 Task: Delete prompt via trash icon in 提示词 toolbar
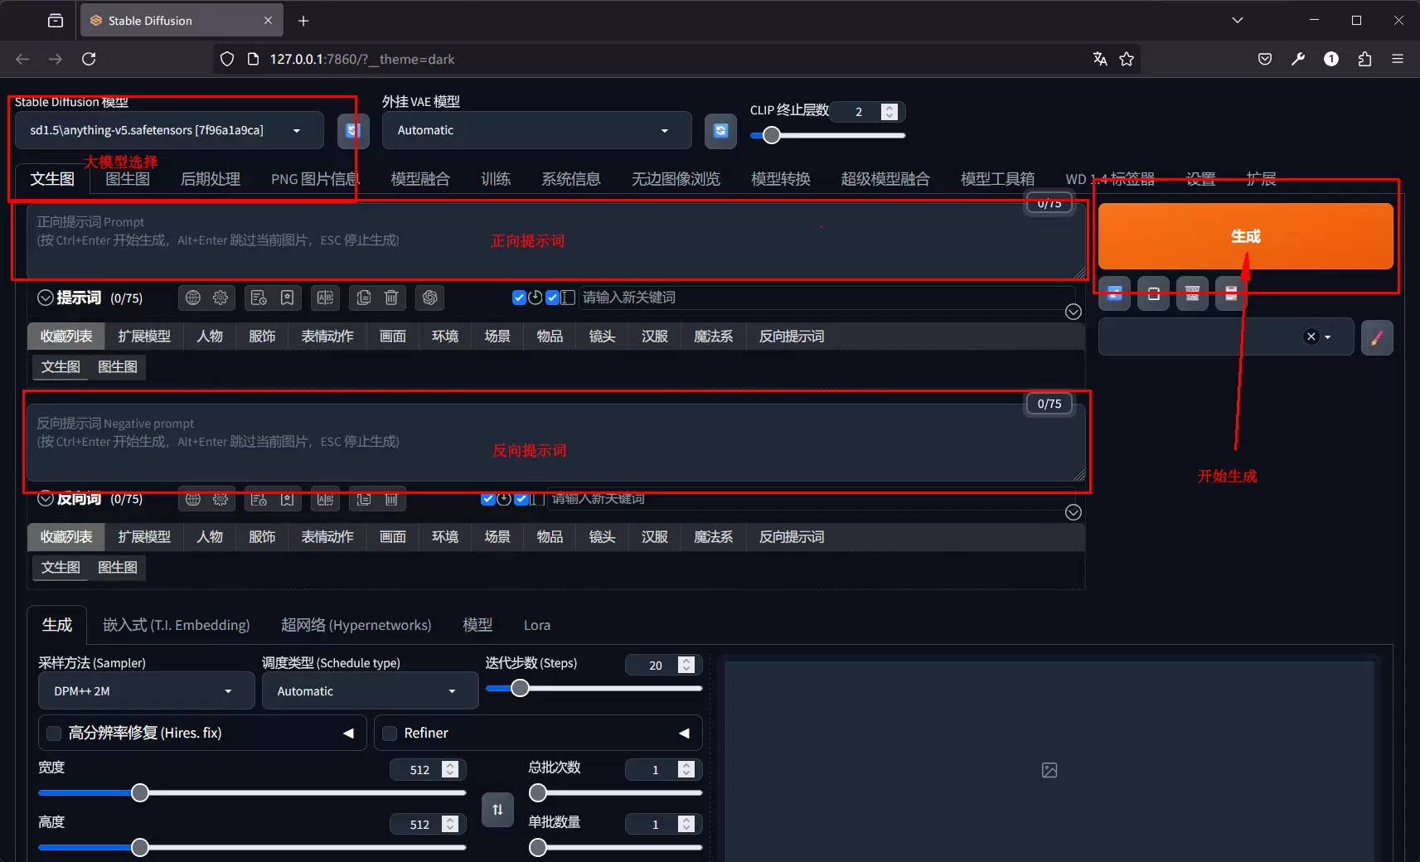pos(391,298)
